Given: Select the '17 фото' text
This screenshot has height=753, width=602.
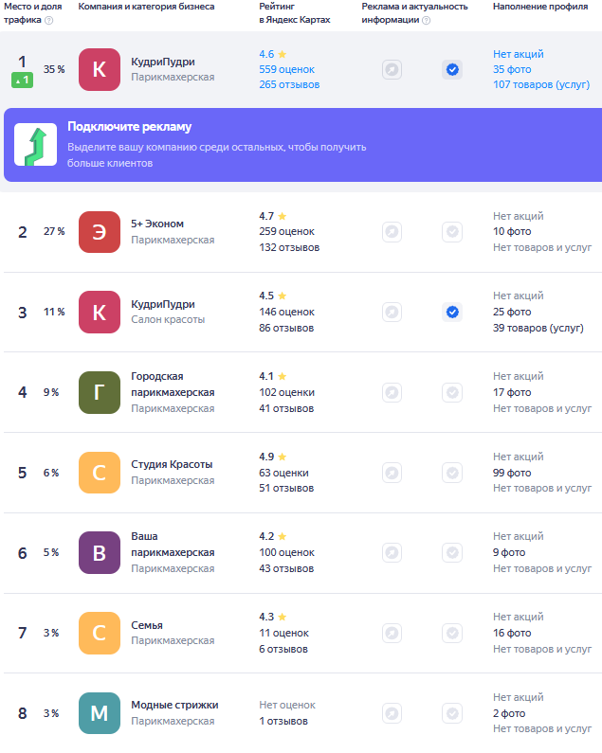Looking at the screenshot, I should [512, 392].
